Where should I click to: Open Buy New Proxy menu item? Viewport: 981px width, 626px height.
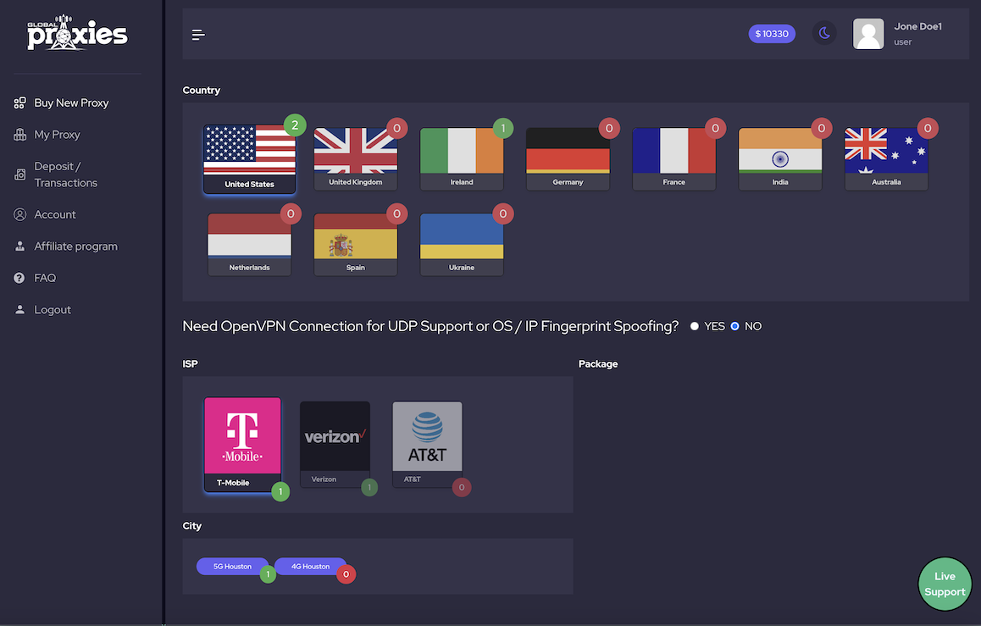coord(71,102)
